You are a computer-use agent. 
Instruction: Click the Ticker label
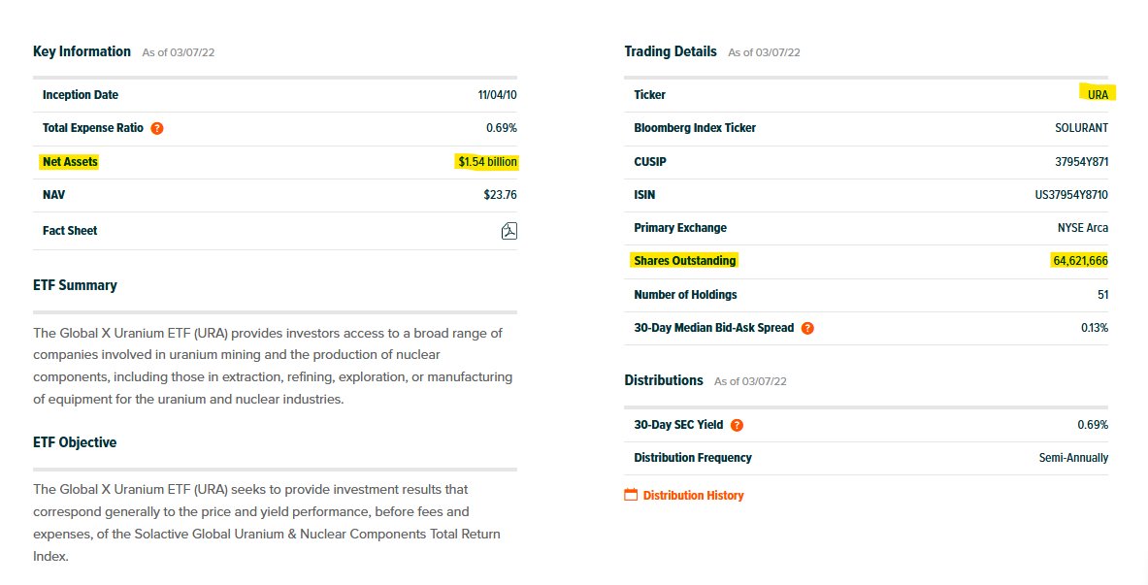(x=649, y=94)
